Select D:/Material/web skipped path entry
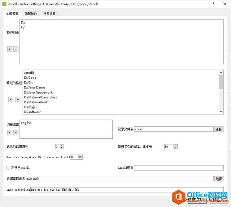231x207 pixels. click(36, 102)
